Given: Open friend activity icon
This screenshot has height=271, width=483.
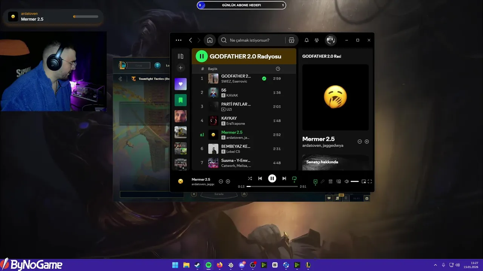Looking at the screenshot, I should point(317,40).
